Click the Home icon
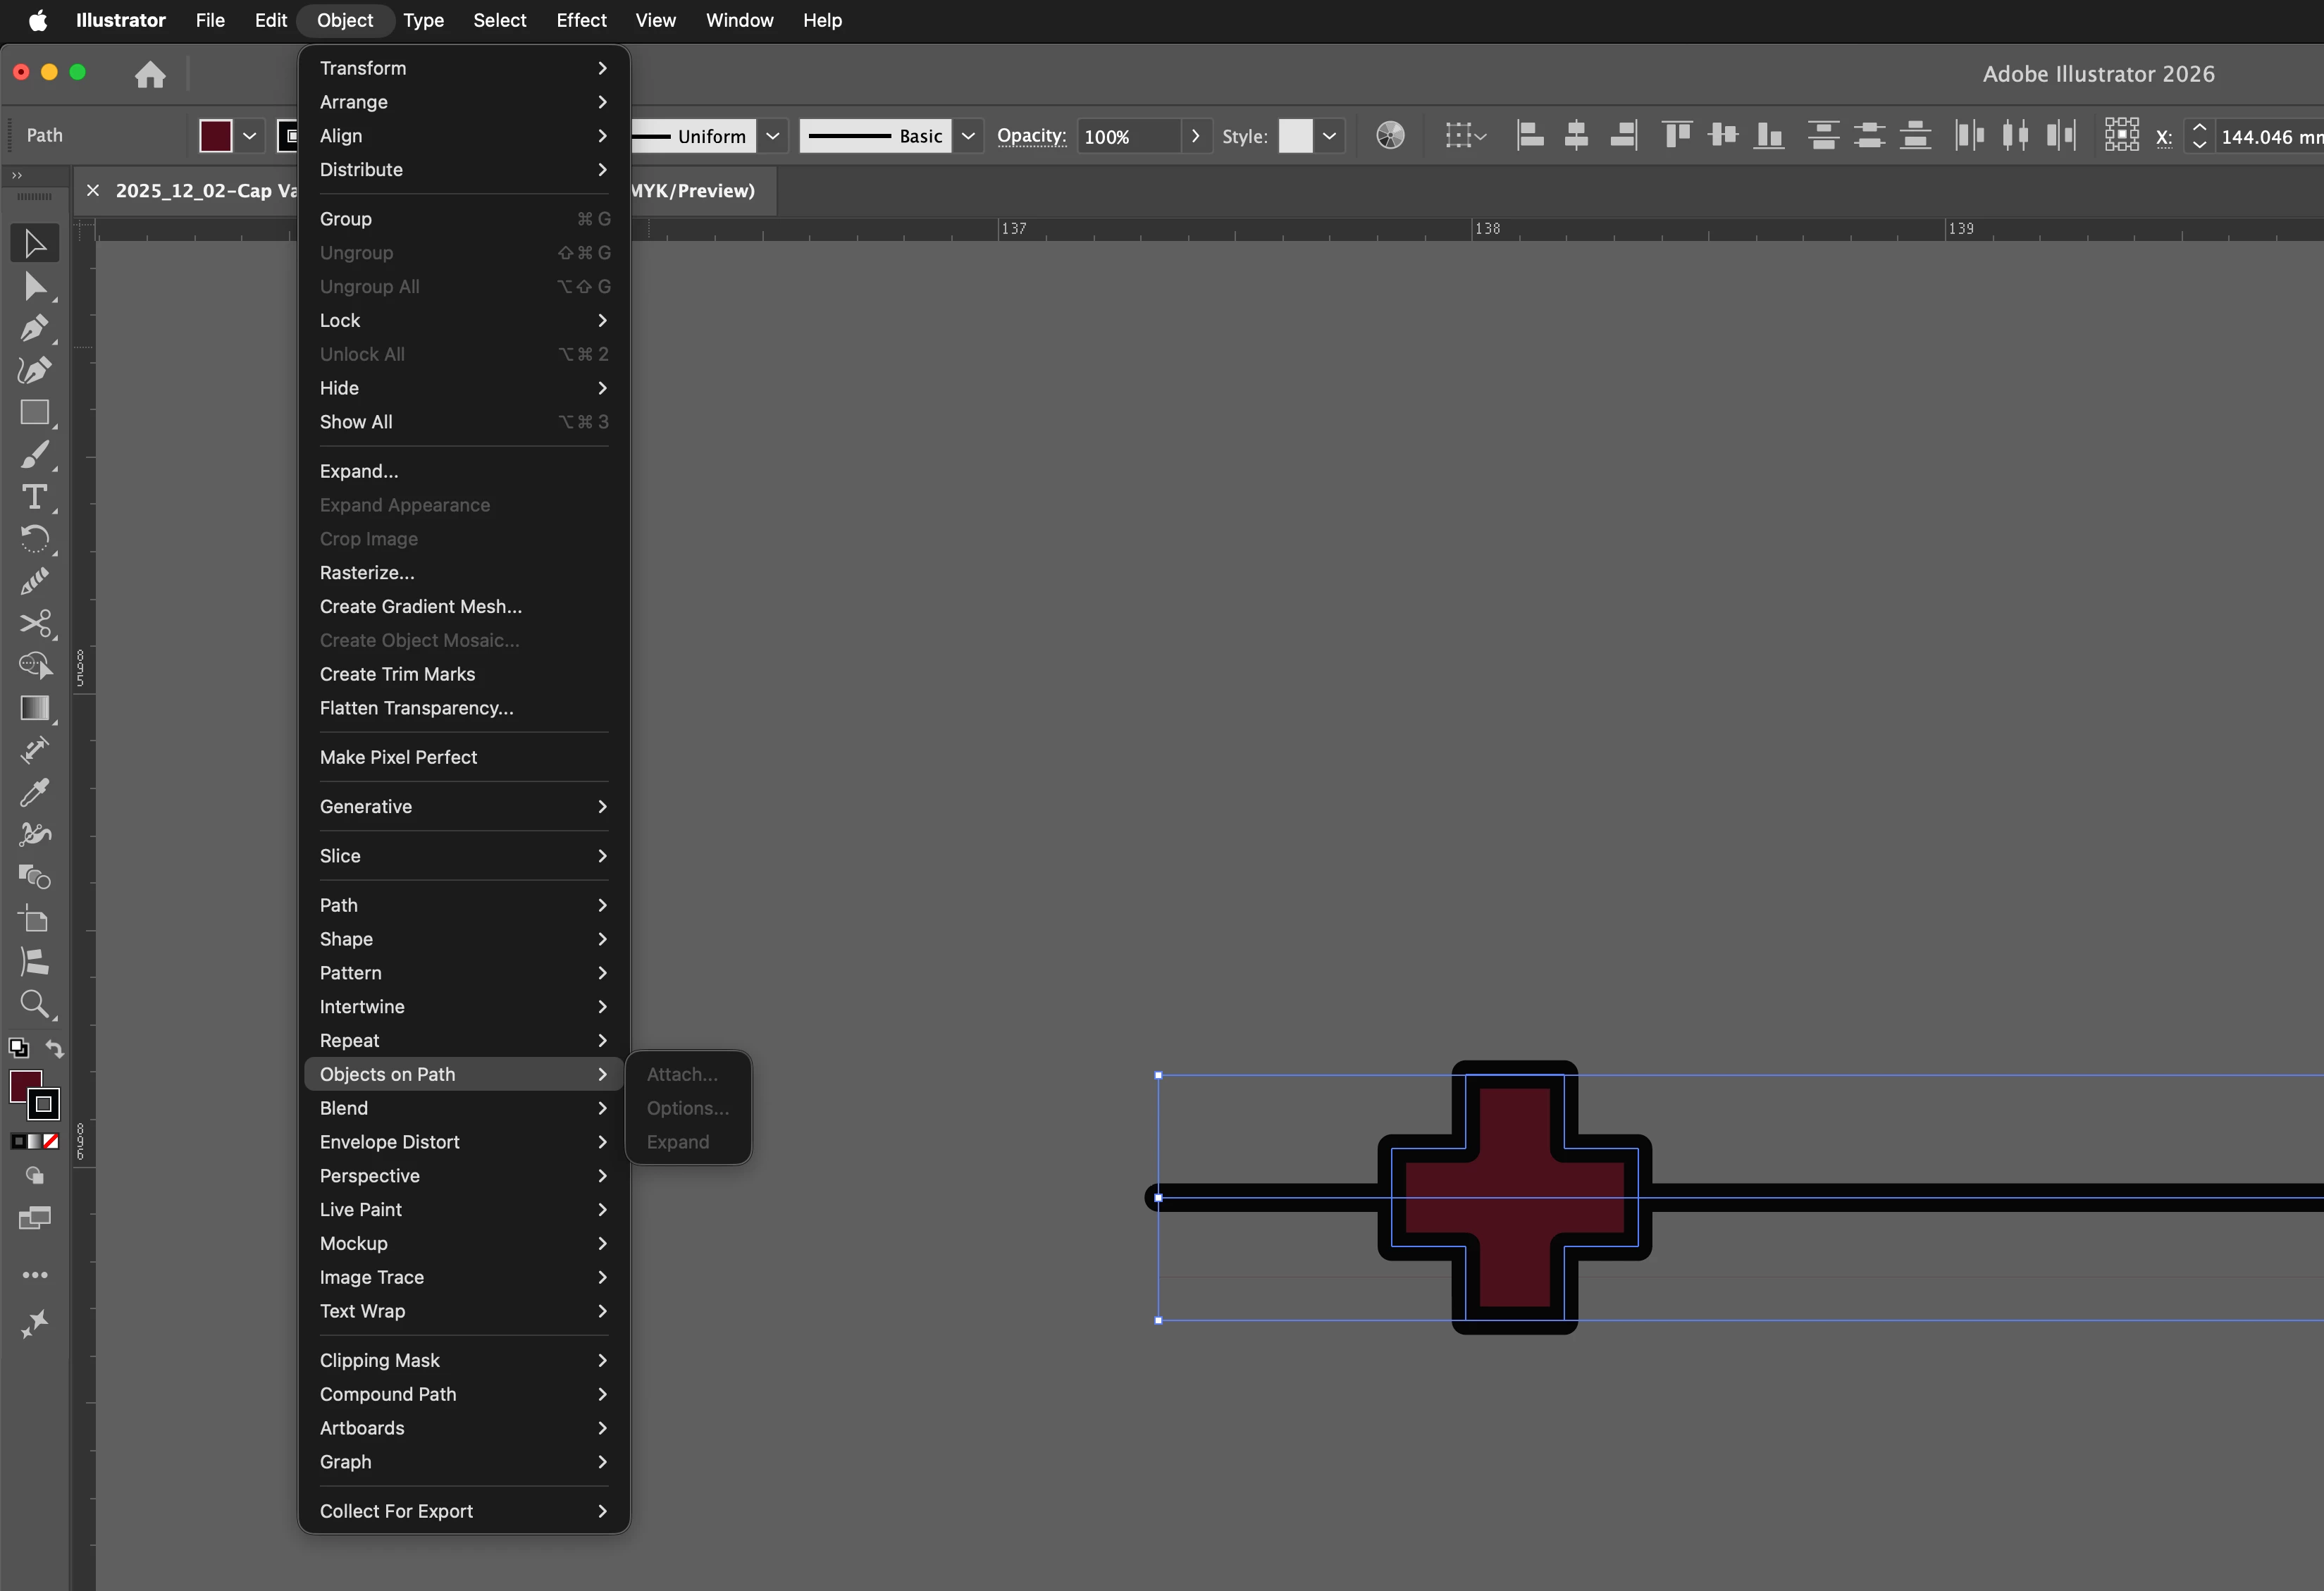The width and height of the screenshot is (2324, 1591). point(150,74)
